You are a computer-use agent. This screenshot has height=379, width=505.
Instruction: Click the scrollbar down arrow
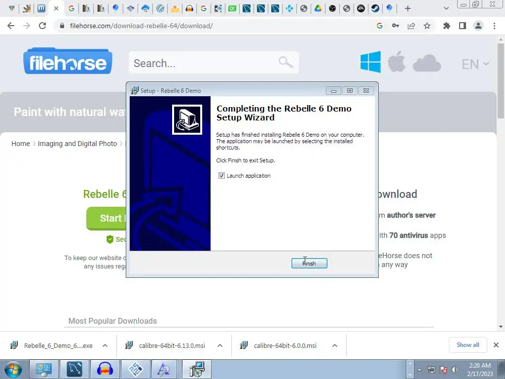pos(501,327)
